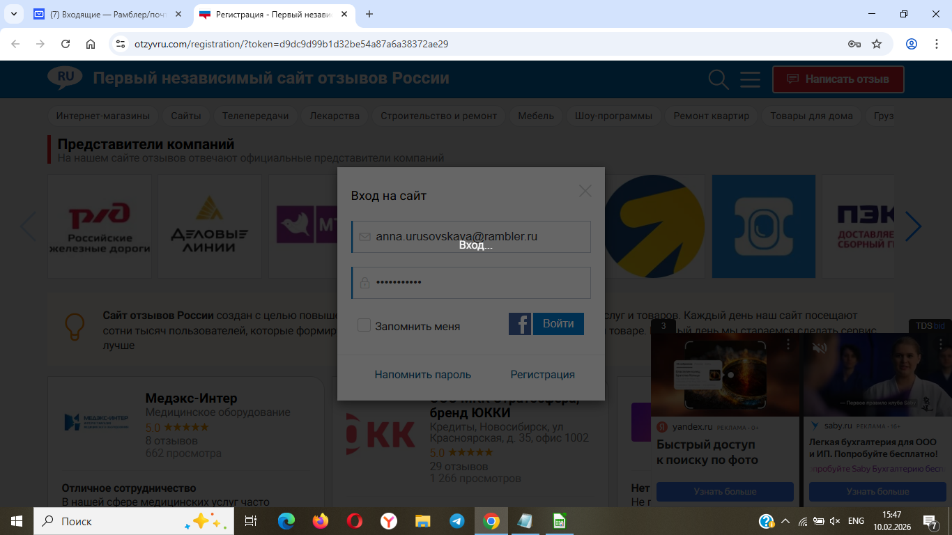952x535 pixels.
Task: Click the Войти button
Action: click(558, 324)
